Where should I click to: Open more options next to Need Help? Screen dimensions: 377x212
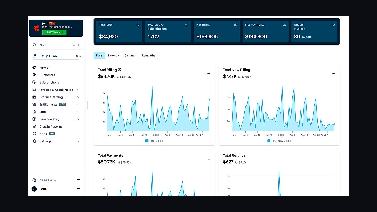(79, 180)
